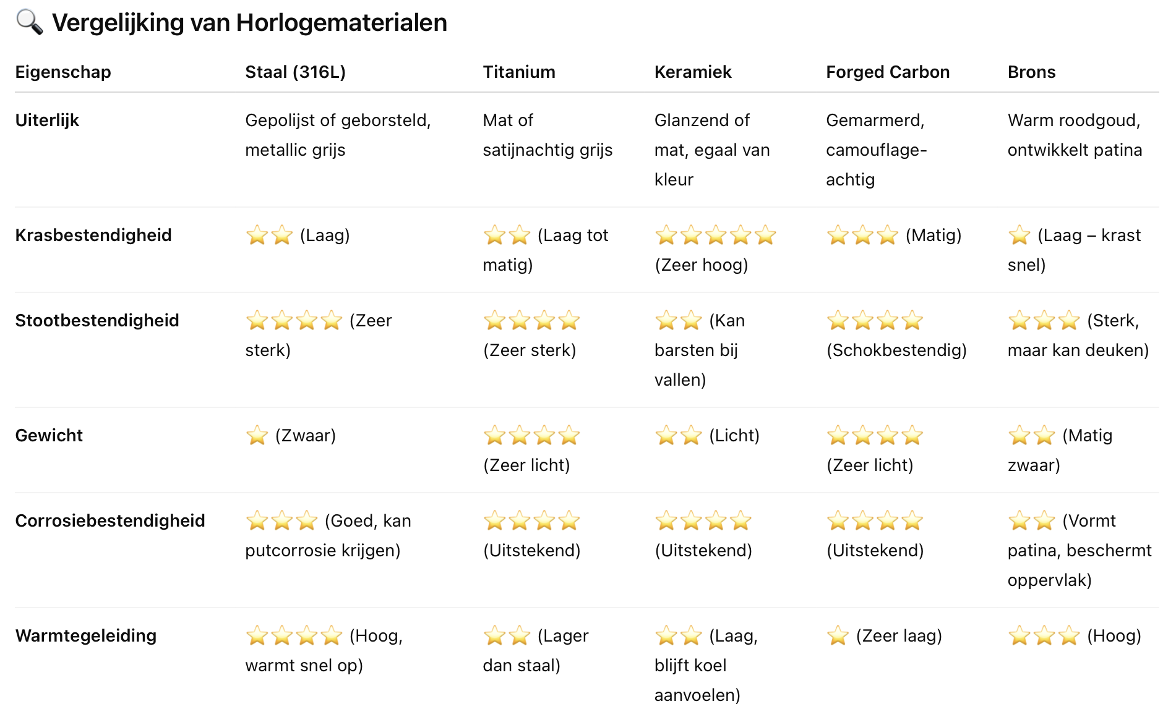Click the five-star Keramiek Krasbestendigheid rating
The image size is (1163, 717).
coord(716,235)
